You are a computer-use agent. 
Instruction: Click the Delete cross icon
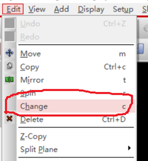[10, 118]
